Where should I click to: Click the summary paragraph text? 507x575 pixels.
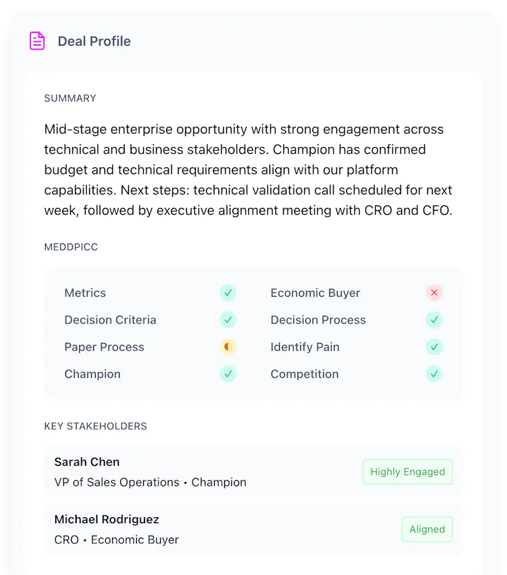pyautogui.click(x=248, y=170)
